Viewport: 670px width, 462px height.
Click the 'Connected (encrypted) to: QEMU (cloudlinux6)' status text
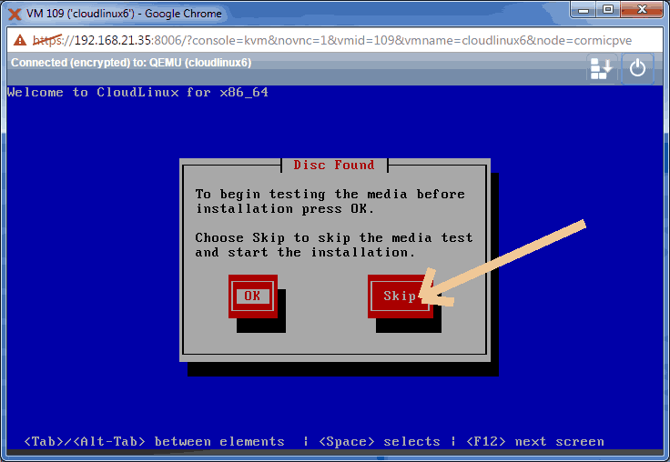click(131, 63)
